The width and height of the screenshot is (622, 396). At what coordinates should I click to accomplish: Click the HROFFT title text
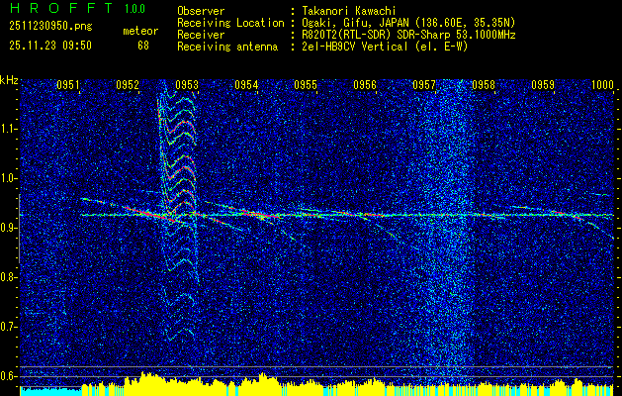tap(51, 8)
